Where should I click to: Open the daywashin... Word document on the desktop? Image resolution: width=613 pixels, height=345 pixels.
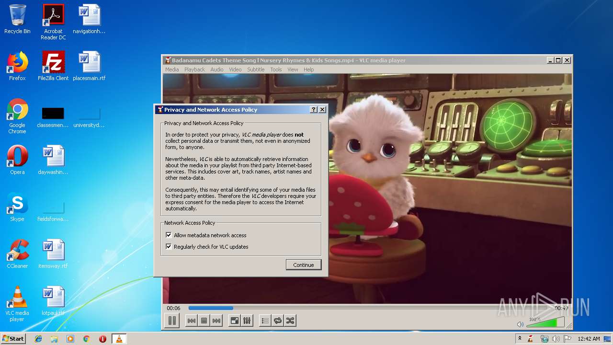click(53, 160)
